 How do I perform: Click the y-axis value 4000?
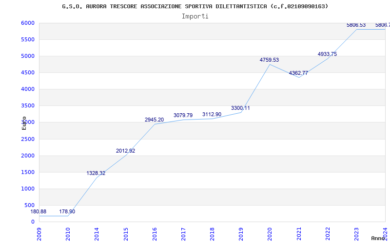click(28, 89)
